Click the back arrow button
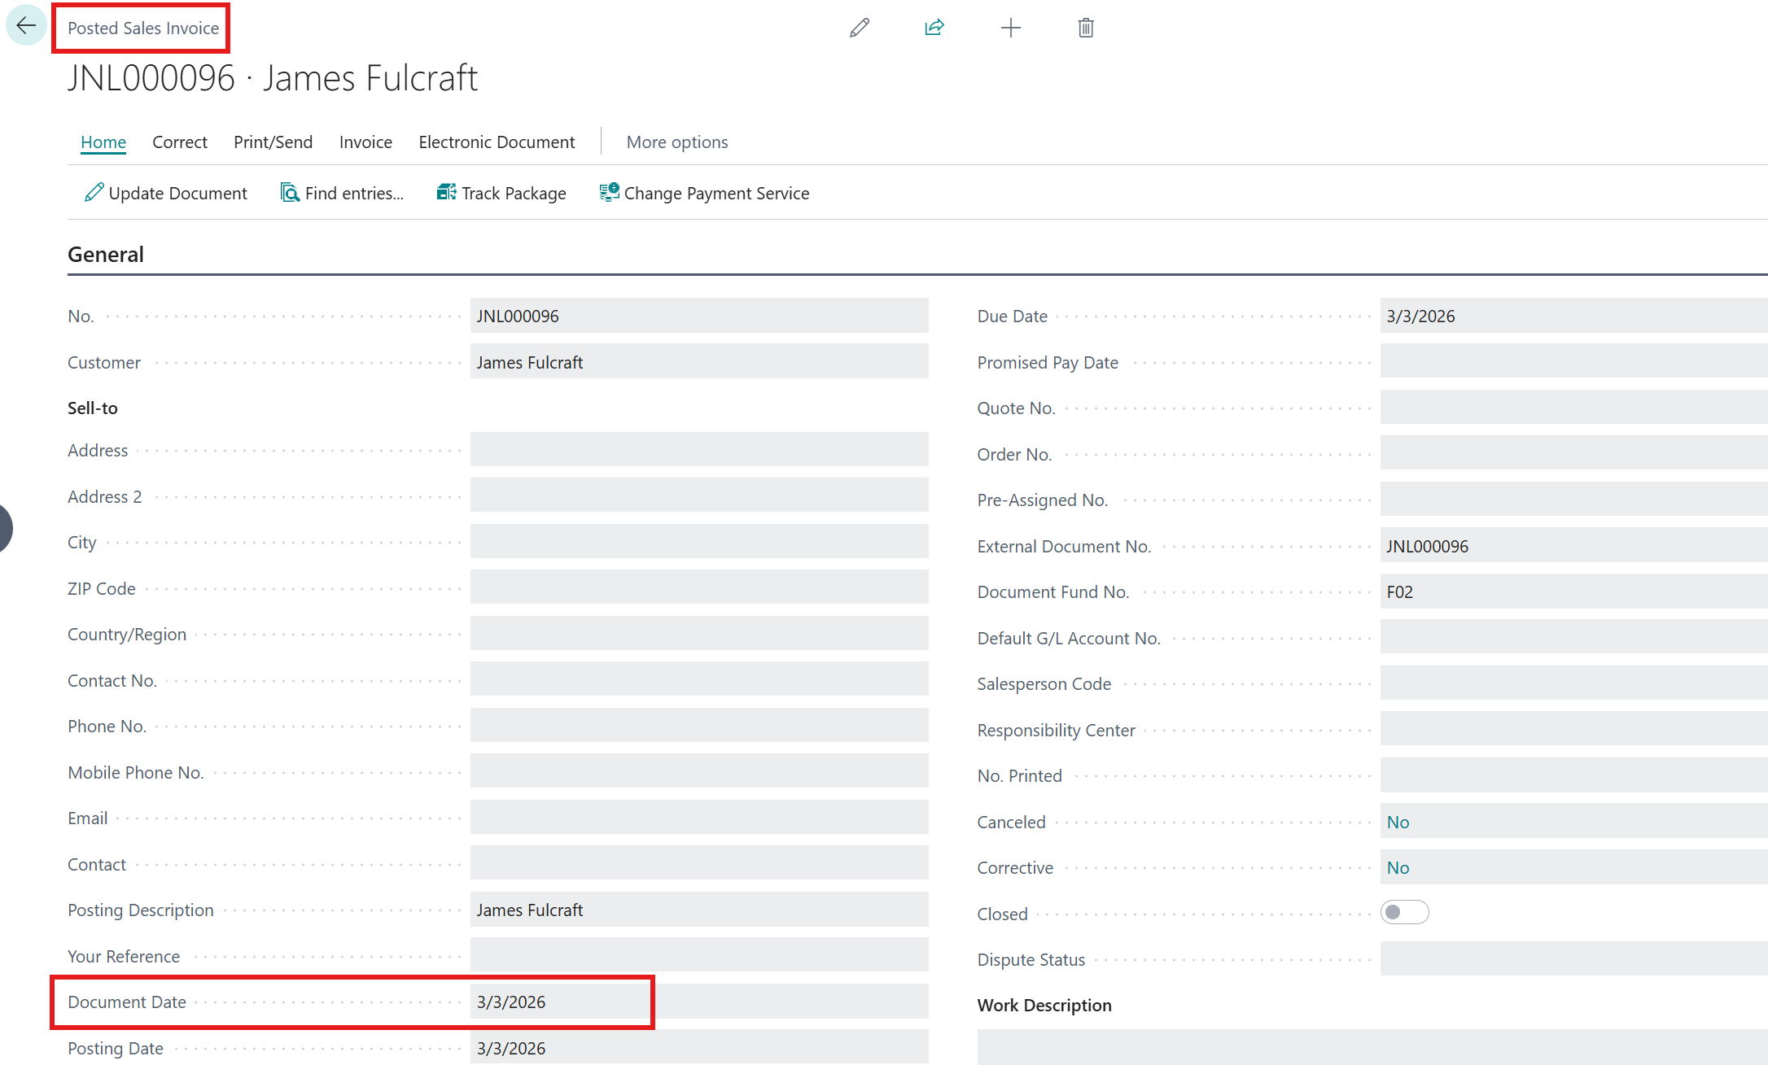The image size is (1768, 1065). [26, 26]
